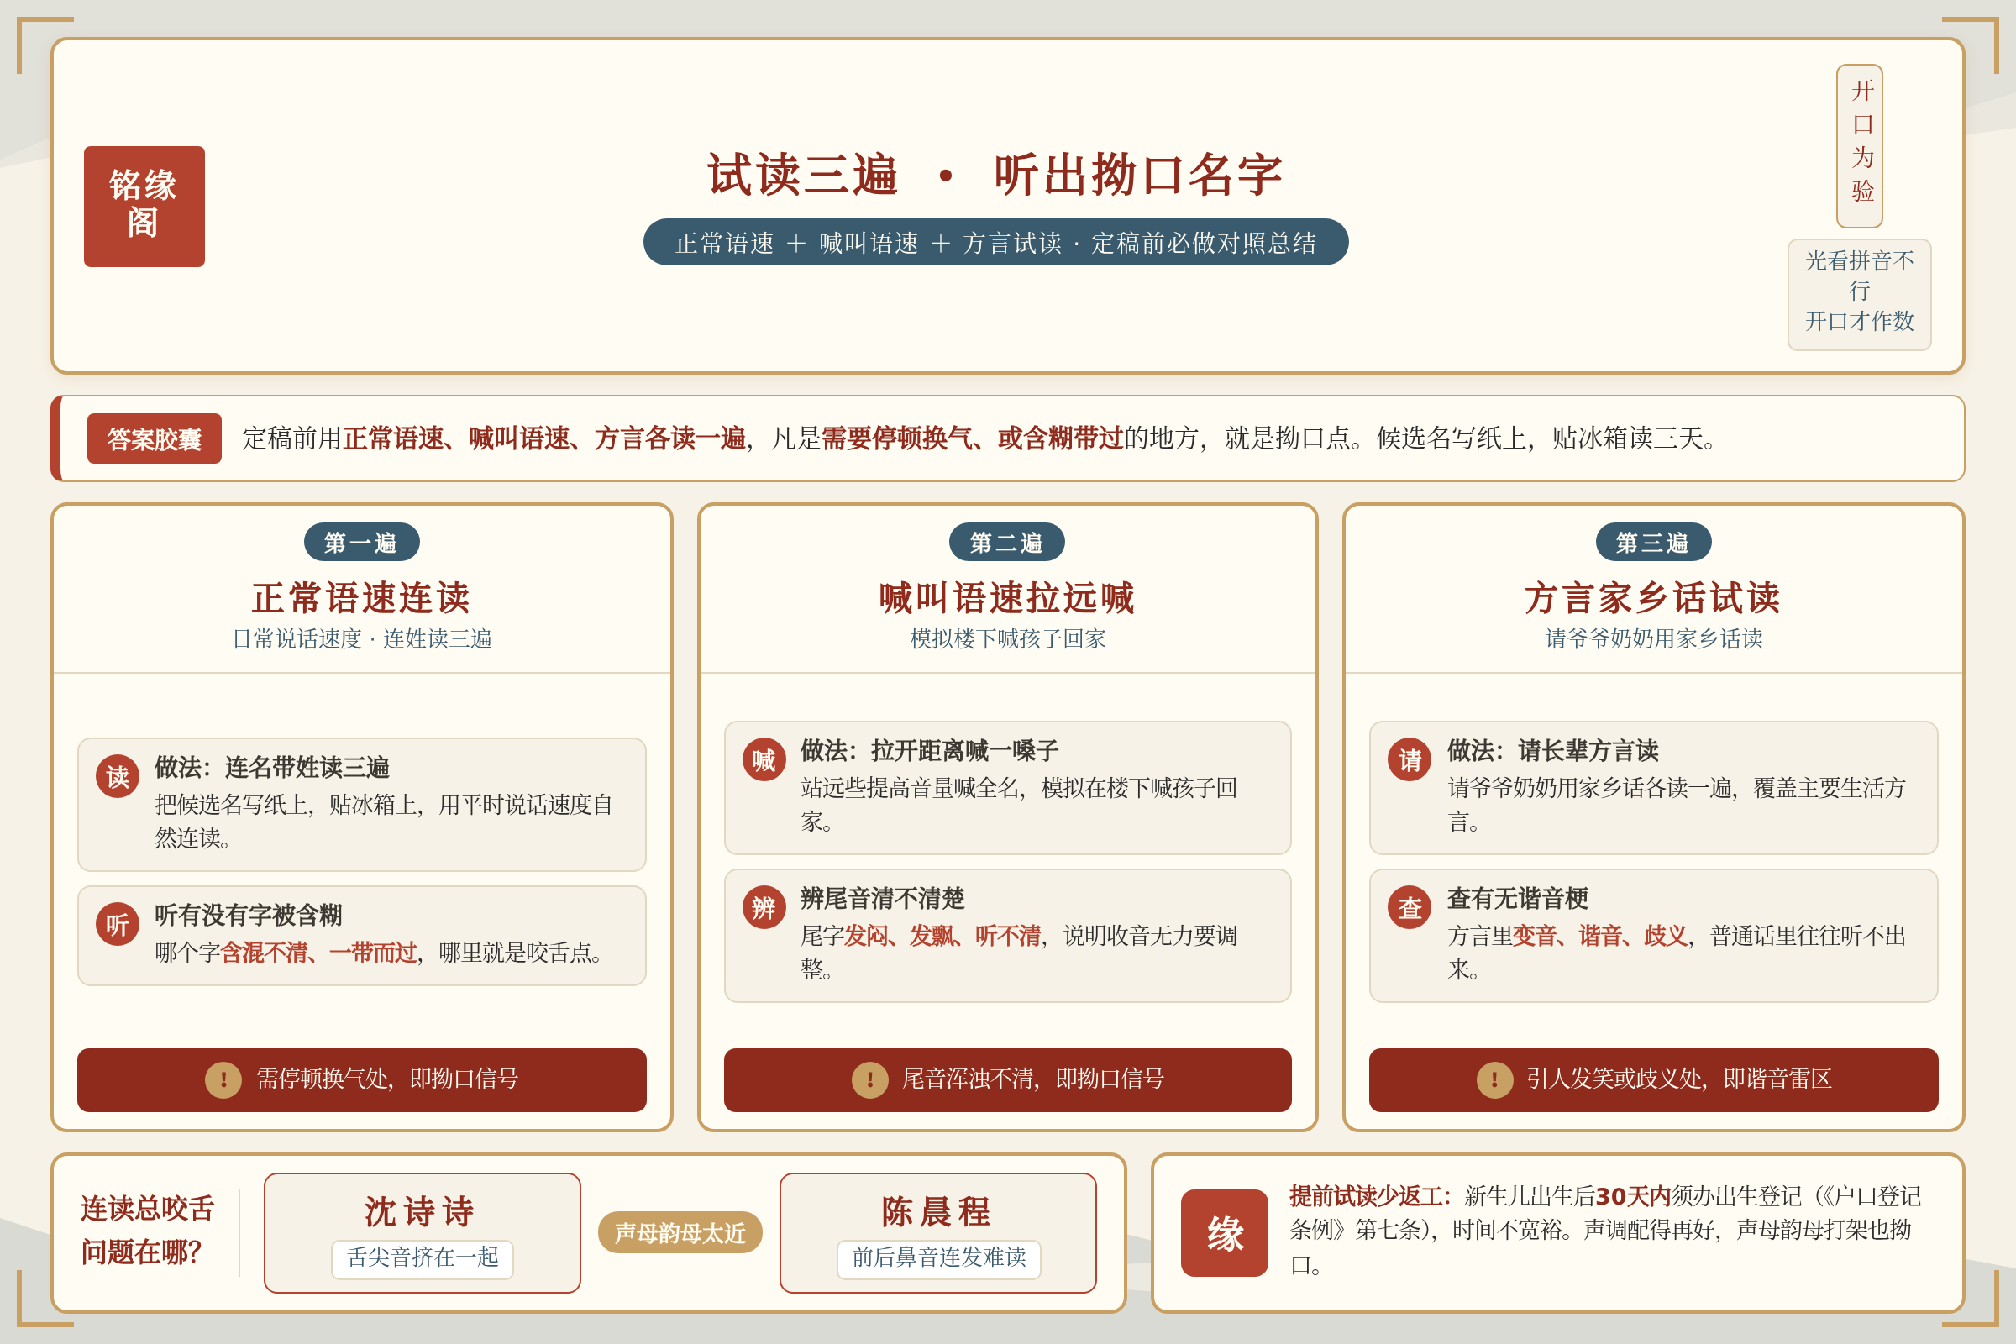Click the 缘 red square icon
2016x1344 pixels.
pos(1224,1232)
